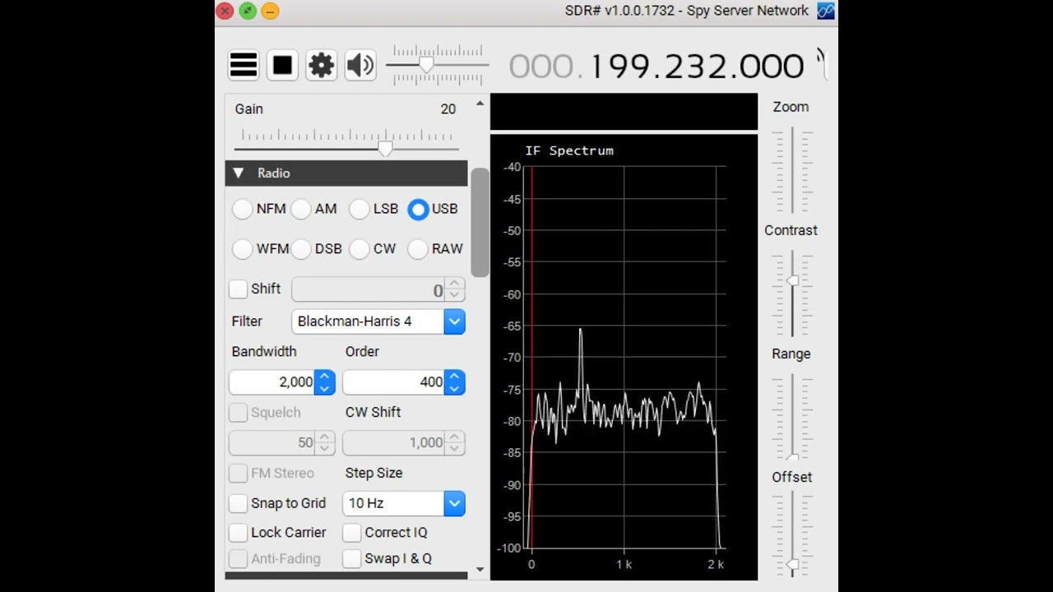Viewport: 1053px width, 592px height.
Task: Click the Order stepper arrows
Action: pos(454,382)
